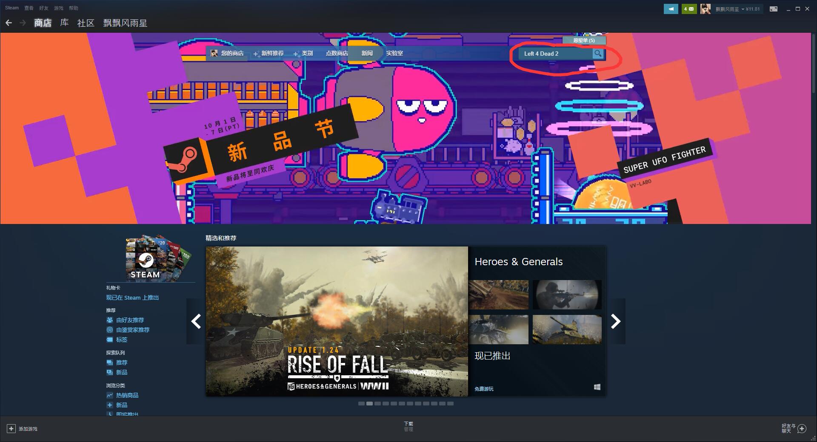Click the 标签 tag icon
The image size is (817, 442).
pos(110,340)
